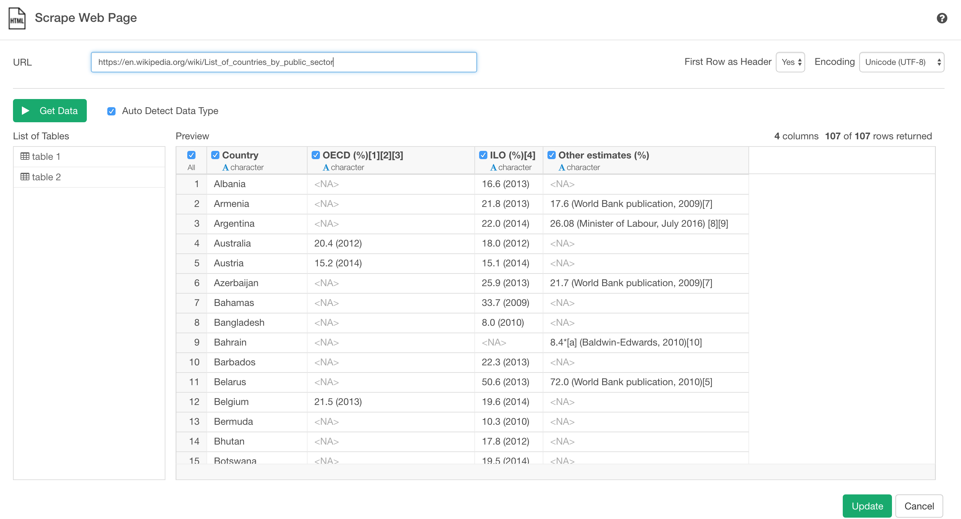The image size is (961, 519).
Task: Click the 17.6 (World Bank publication, 2009) cell
Action: point(645,204)
